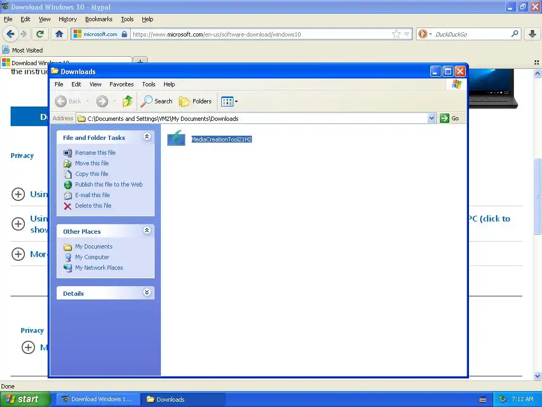Click Publish this file to the Web
Image resolution: width=542 pixels, height=407 pixels.
tap(109, 184)
